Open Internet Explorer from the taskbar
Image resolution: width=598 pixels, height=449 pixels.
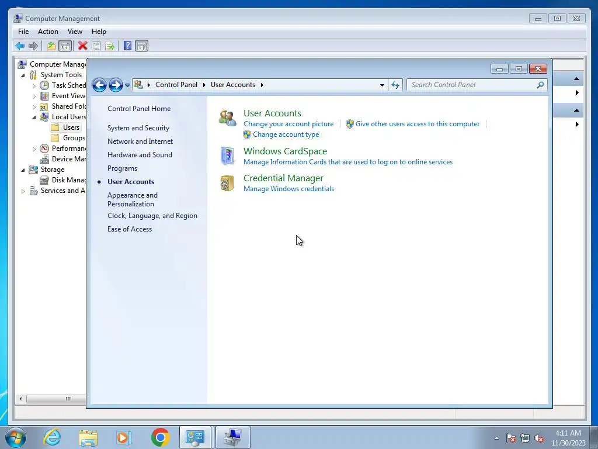click(x=52, y=437)
